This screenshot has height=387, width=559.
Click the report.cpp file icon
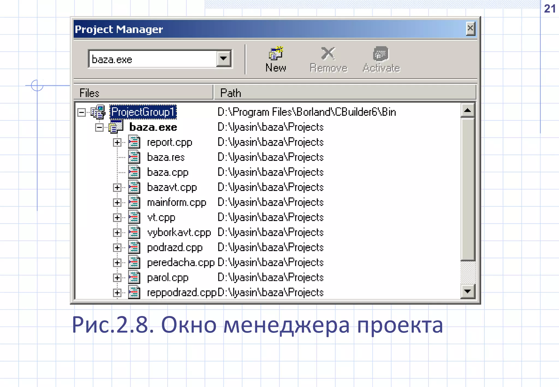pos(134,142)
